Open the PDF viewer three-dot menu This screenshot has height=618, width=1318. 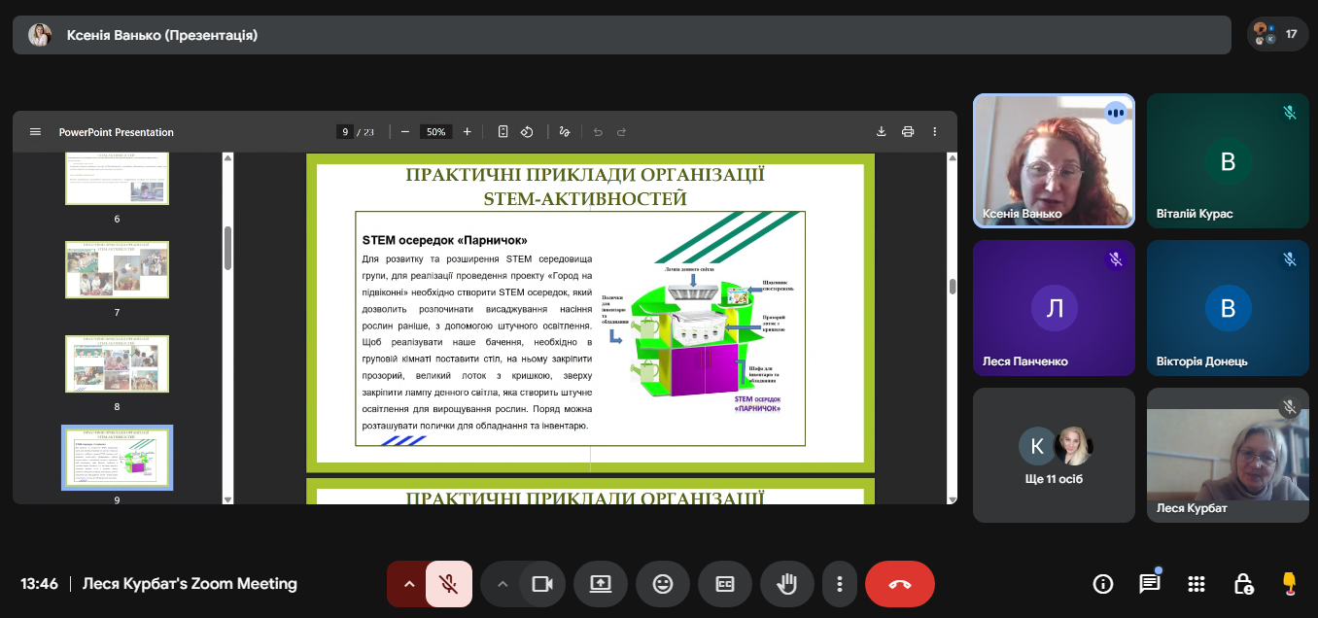pyautogui.click(x=935, y=132)
